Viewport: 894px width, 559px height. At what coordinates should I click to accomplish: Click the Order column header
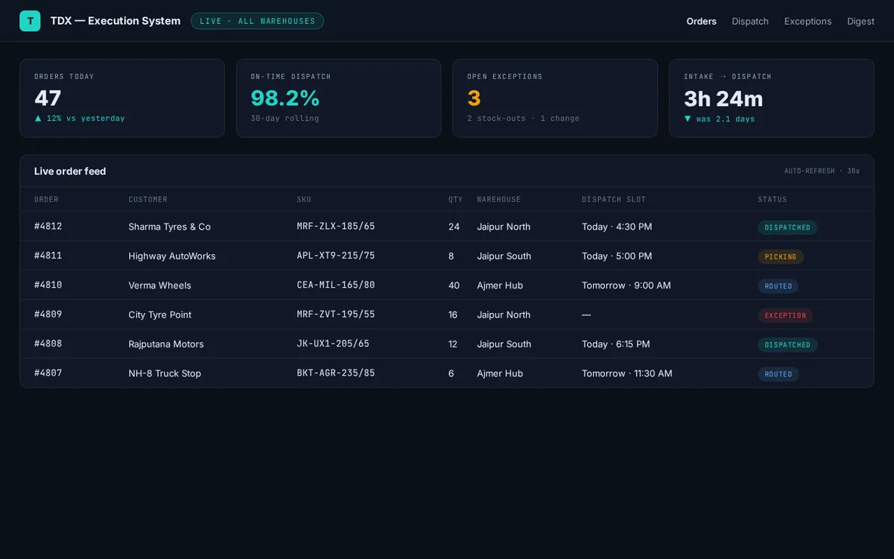(46, 200)
